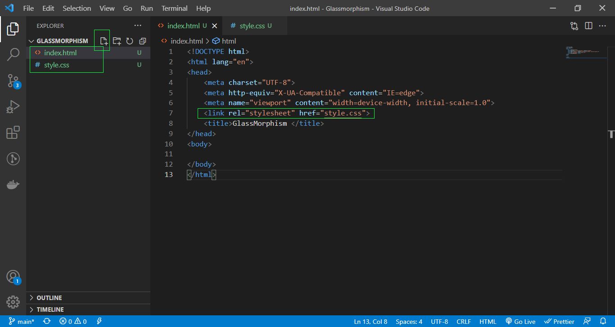Click the main* branch in status bar
Viewport: 615px width, 327px height.
tap(21, 321)
